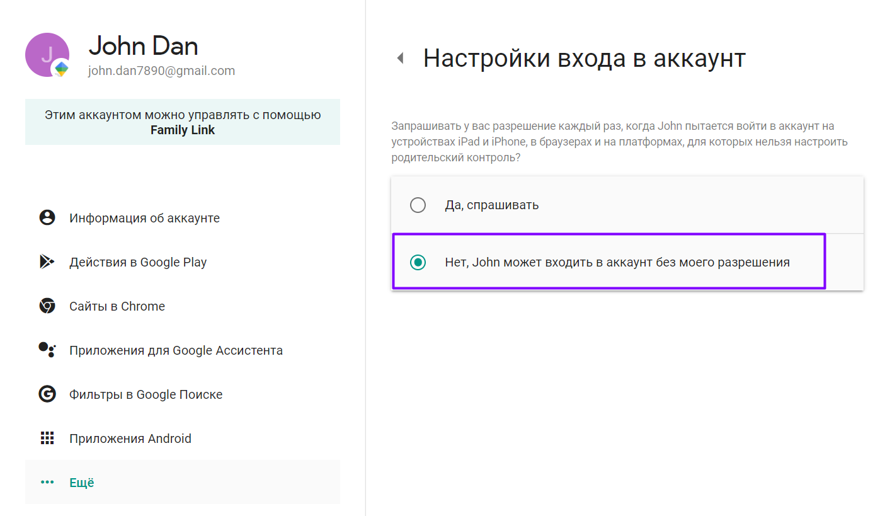This screenshot has height=516, width=885.
Task: Click the person icon for Информация об аккаунте
Action: [x=47, y=218]
